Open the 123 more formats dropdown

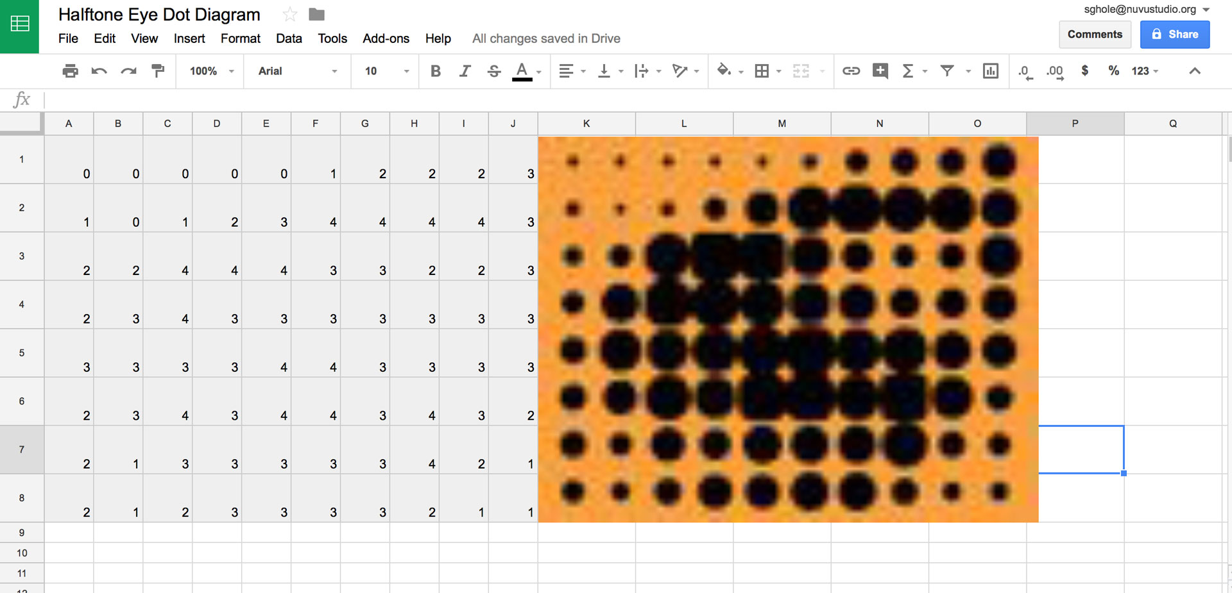1145,71
